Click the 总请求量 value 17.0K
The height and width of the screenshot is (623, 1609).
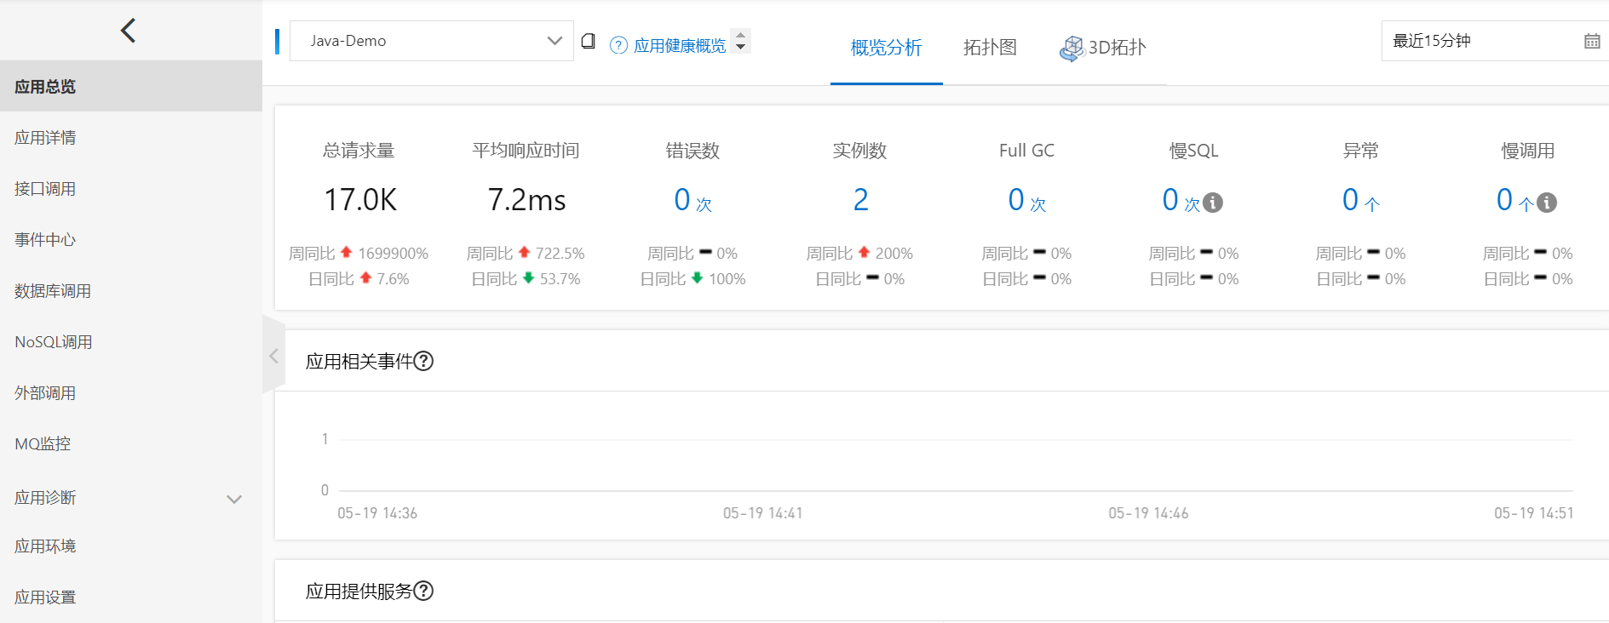(x=360, y=200)
